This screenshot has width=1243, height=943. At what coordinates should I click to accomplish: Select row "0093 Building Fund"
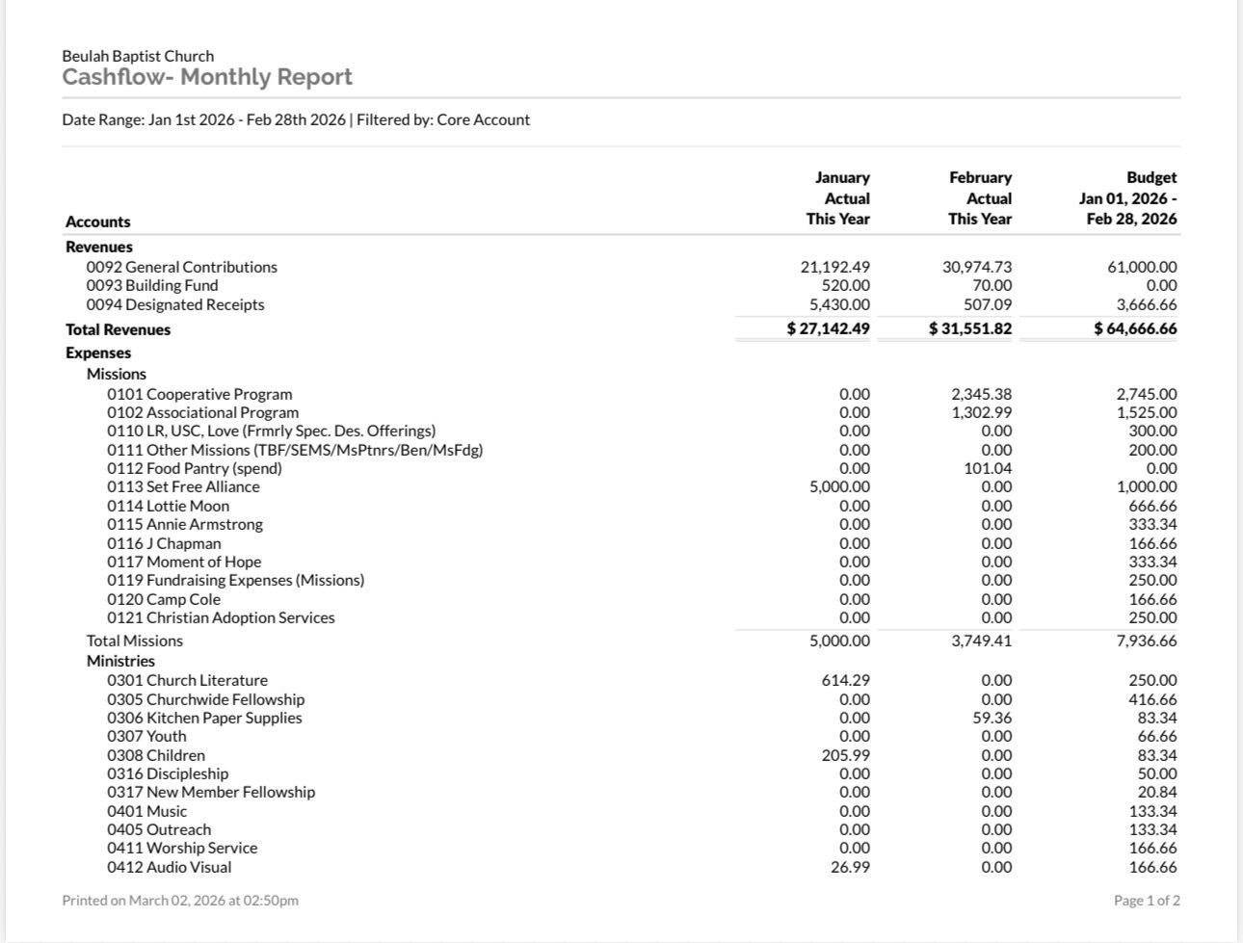coord(621,285)
